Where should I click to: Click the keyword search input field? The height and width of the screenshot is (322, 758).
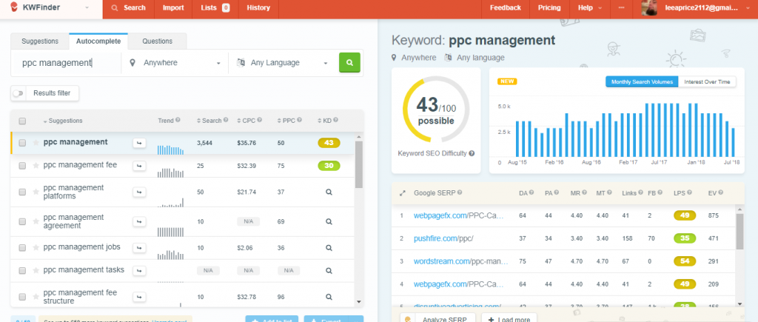(x=67, y=63)
